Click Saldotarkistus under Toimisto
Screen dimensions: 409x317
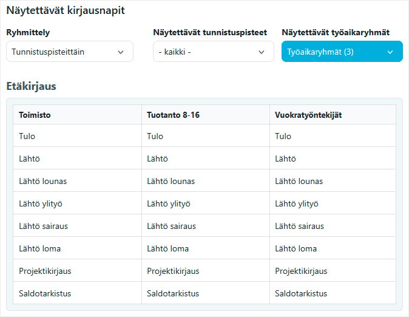(x=45, y=293)
